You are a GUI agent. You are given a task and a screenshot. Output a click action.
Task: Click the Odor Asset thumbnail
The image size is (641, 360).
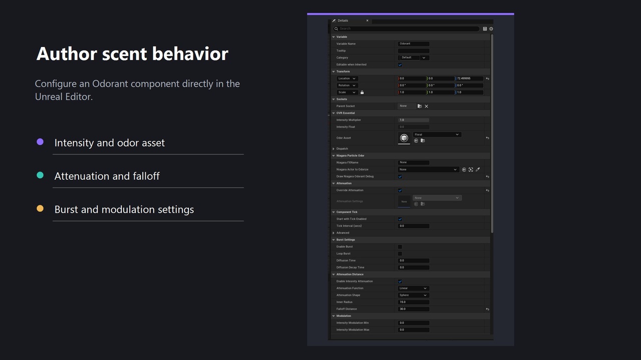[404, 138]
